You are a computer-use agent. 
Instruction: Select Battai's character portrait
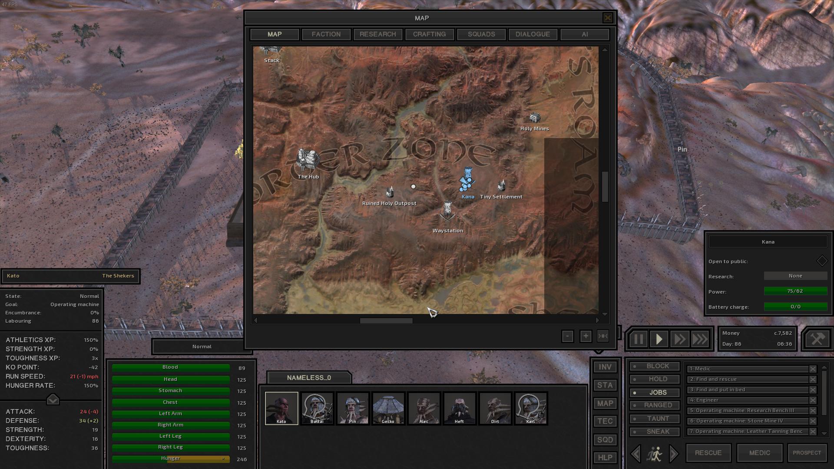click(x=317, y=408)
